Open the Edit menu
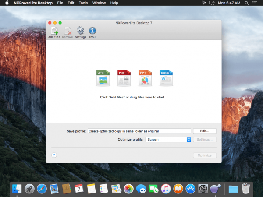This screenshot has width=263, height=197. coord(71,3)
